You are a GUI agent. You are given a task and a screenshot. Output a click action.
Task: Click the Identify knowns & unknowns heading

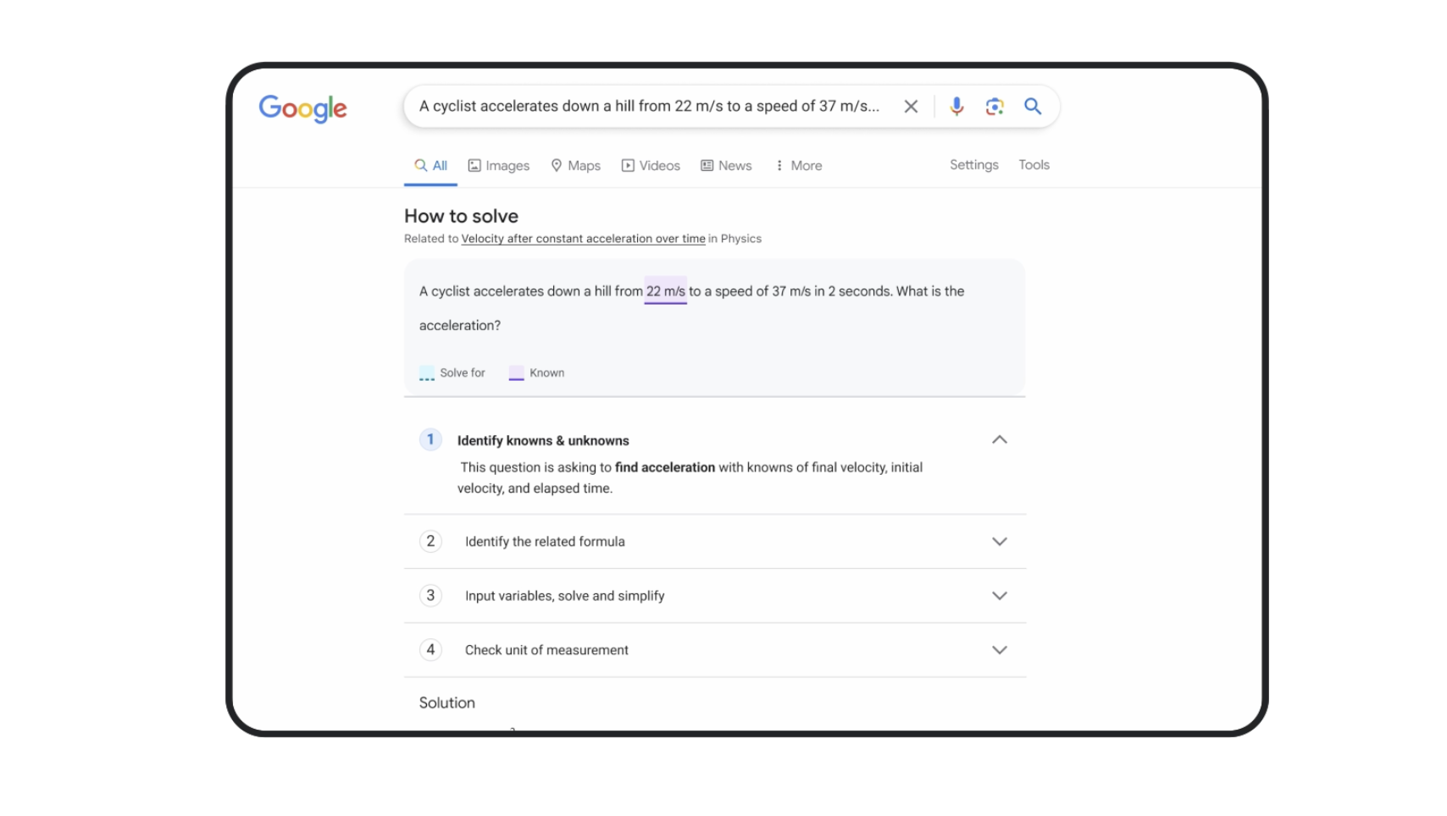pos(543,441)
